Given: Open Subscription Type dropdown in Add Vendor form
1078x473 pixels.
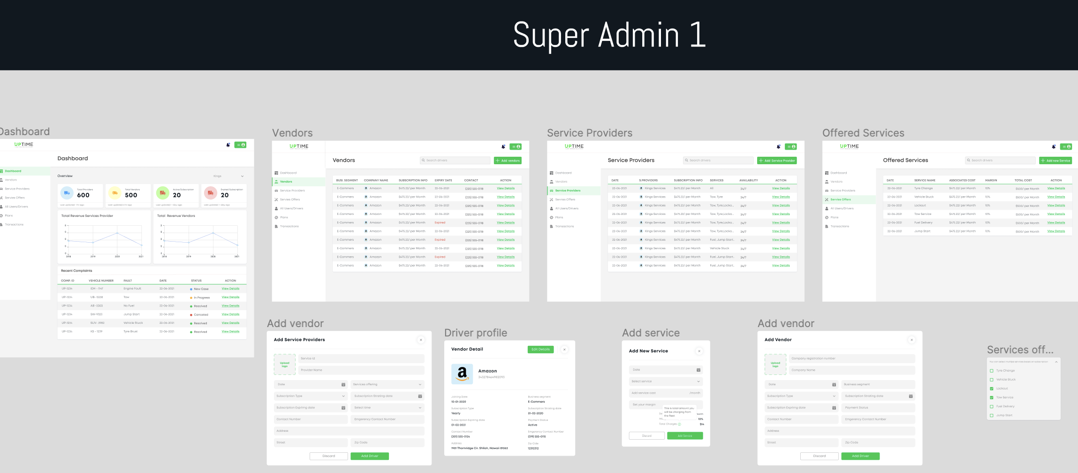Looking at the screenshot, I should tap(801, 396).
